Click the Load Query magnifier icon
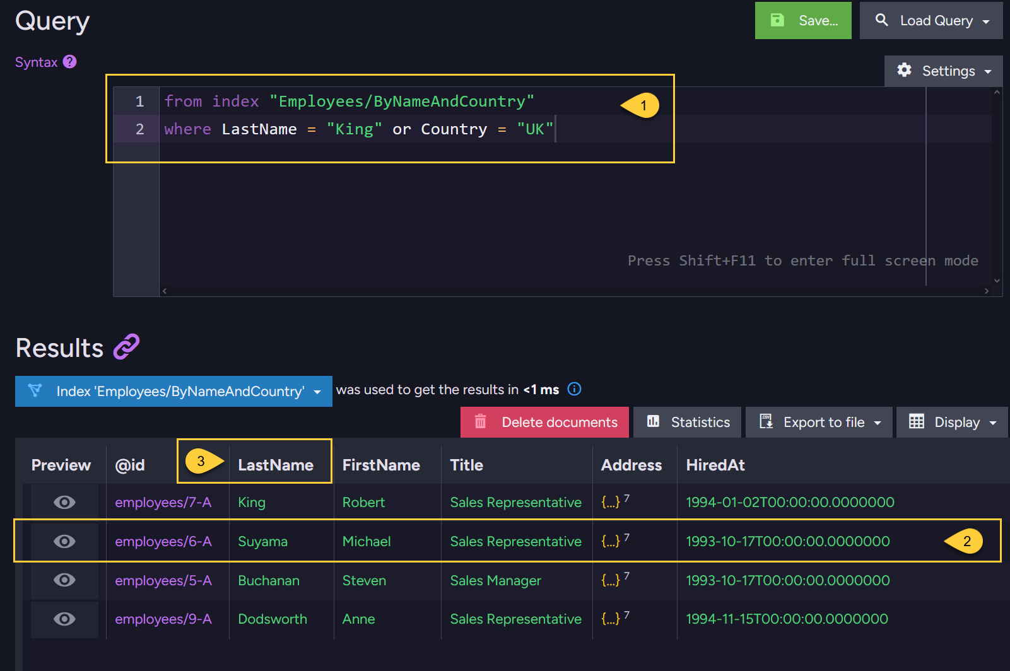1010x671 pixels. tap(882, 20)
